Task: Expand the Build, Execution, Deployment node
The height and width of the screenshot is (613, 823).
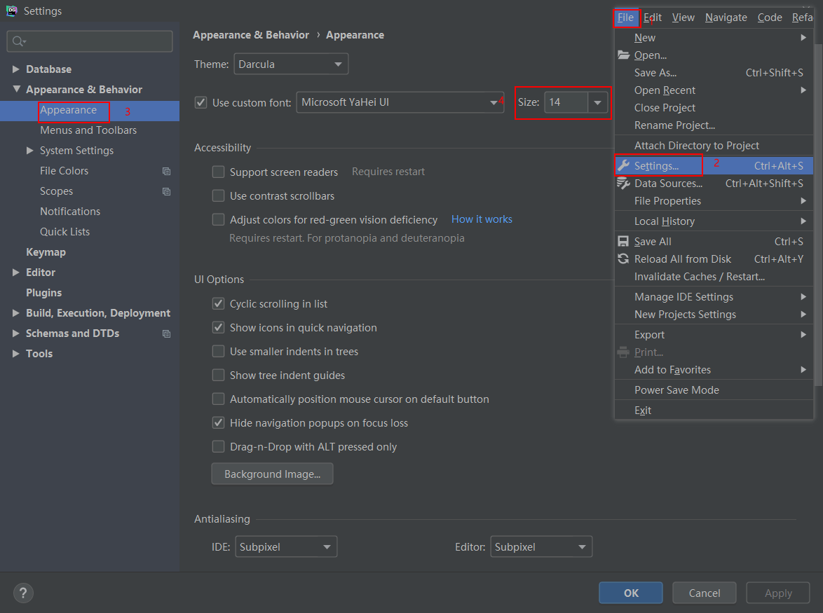Action: [x=15, y=313]
